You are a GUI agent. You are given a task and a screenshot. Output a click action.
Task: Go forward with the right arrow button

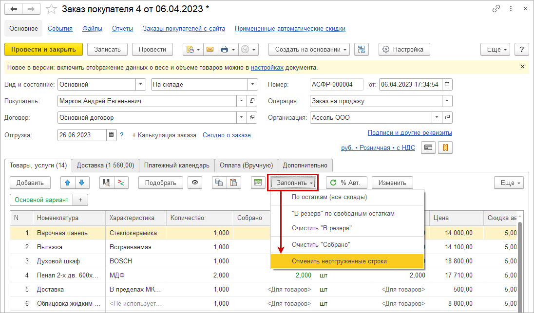pos(31,9)
